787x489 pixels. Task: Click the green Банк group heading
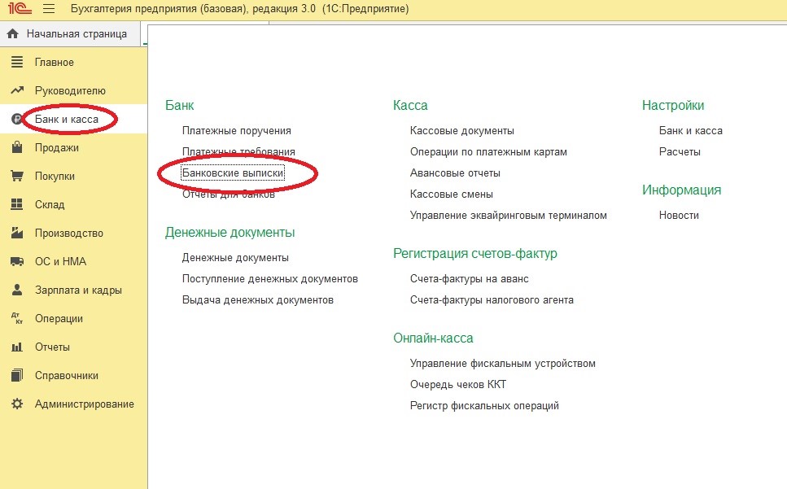(179, 105)
